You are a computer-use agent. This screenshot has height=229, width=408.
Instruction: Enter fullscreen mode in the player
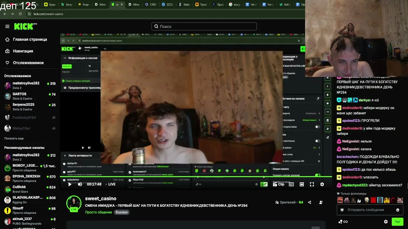click(312, 184)
